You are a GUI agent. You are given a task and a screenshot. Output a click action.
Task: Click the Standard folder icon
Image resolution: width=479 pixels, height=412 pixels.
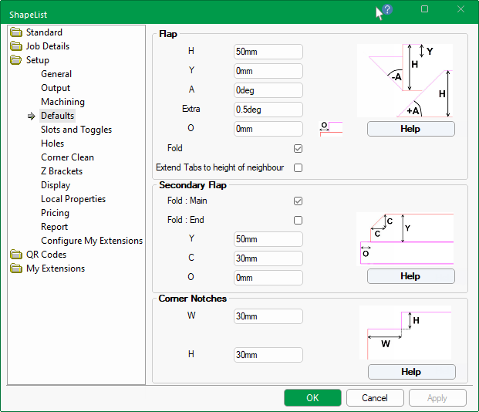pos(16,32)
